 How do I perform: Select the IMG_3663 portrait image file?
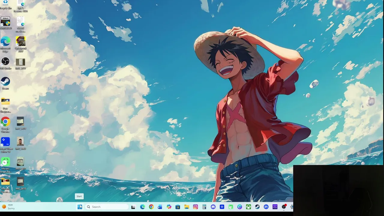(x=20, y=144)
